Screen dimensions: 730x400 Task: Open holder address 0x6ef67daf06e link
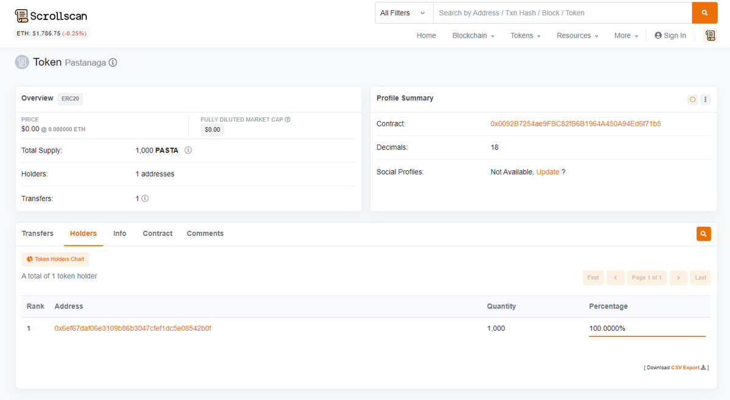133,328
